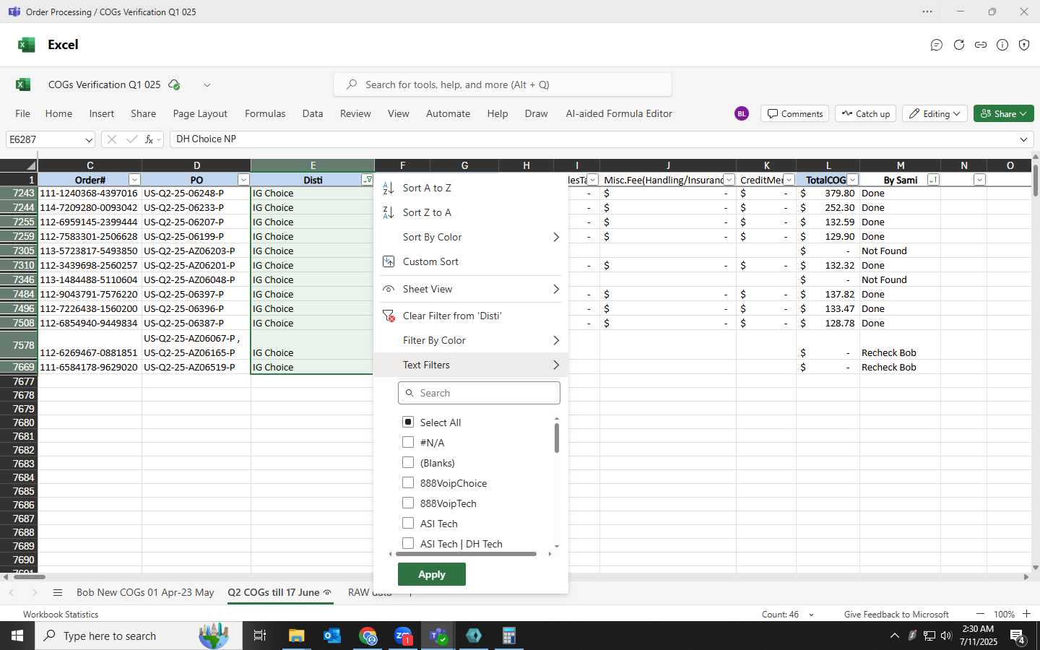This screenshot has width=1040, height=650.
Task: Open the file name options chevron
Action: 207,85
